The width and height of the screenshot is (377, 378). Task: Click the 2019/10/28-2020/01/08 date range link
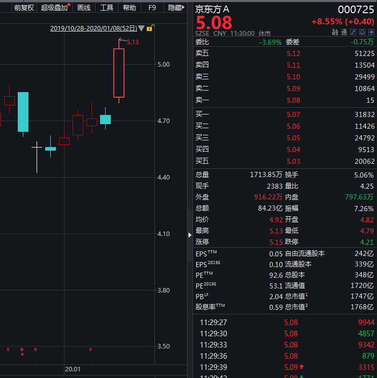coord(93,28)
